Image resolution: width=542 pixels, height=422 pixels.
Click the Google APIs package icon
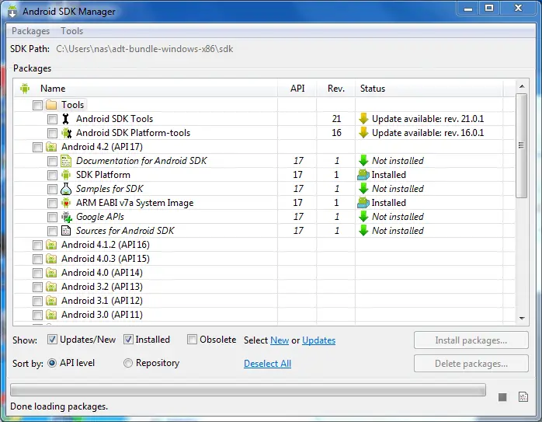66,217
